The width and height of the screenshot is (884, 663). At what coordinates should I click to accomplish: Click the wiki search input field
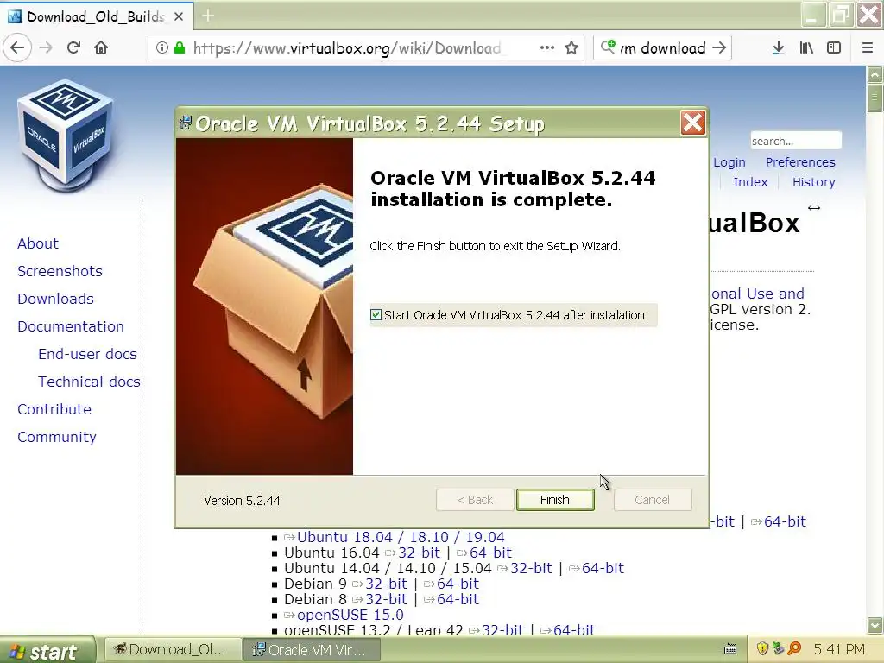click(795, 141)
